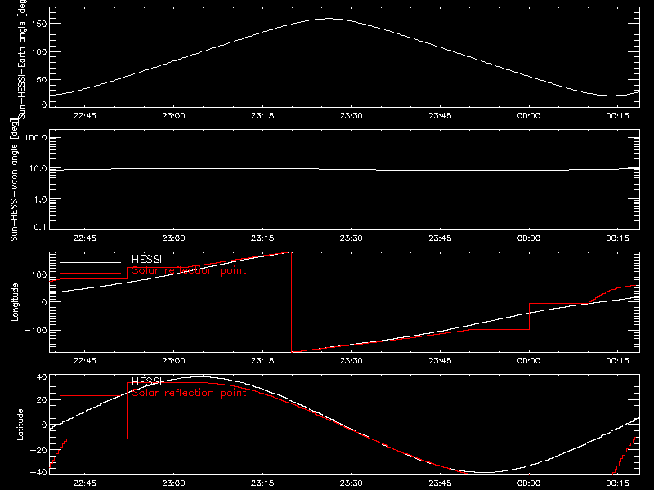Click the '0' tick of Earth angle plot
This screenshot has height=490, width=654.
[x=44, y=105]
